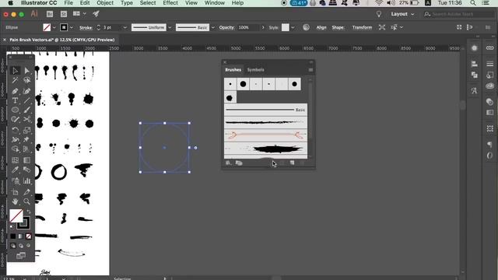The height and width of the screenshot is (280, 498).
Task: Select the Blend tool
Action: click(27, 170)
